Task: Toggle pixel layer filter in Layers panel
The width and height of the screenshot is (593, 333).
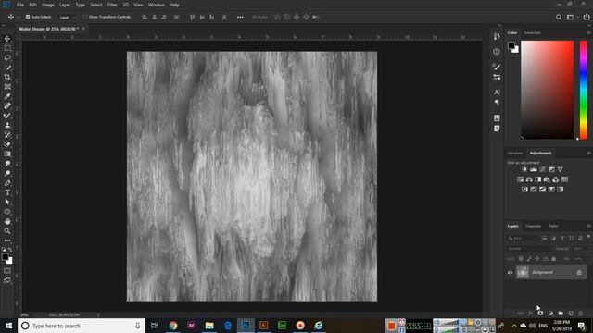Action: click(544, 239)
